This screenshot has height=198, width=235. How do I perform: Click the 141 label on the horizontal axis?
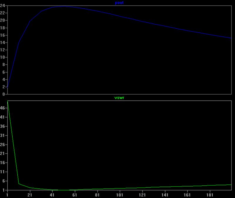coord(165,195)
